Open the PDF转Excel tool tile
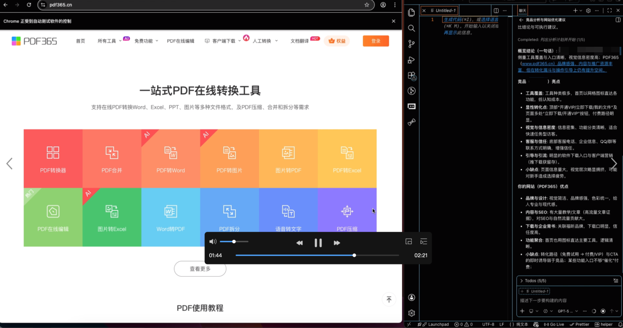Image resolution: width=623 pixels, height=328 pixels. tap(347, 159)
